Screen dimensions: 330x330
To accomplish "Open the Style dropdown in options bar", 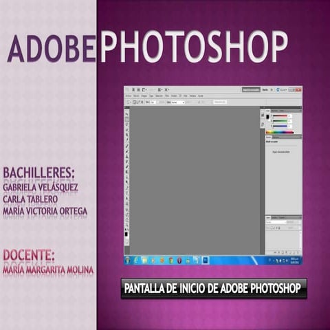I will 178,102.
